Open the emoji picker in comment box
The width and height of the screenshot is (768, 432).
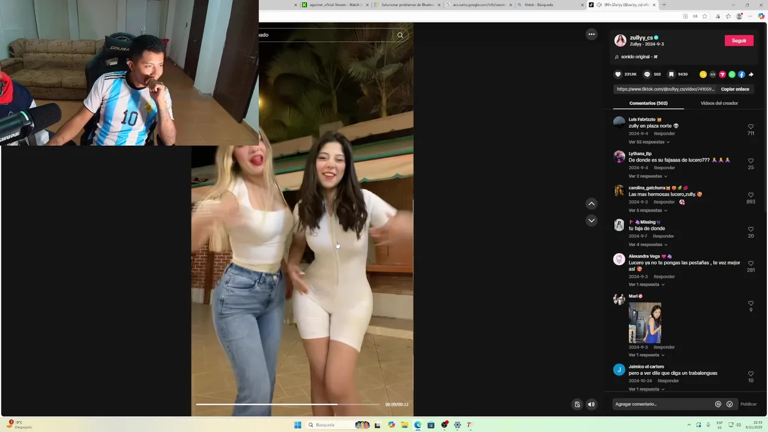pyautogui.click(x=730, y=404)
